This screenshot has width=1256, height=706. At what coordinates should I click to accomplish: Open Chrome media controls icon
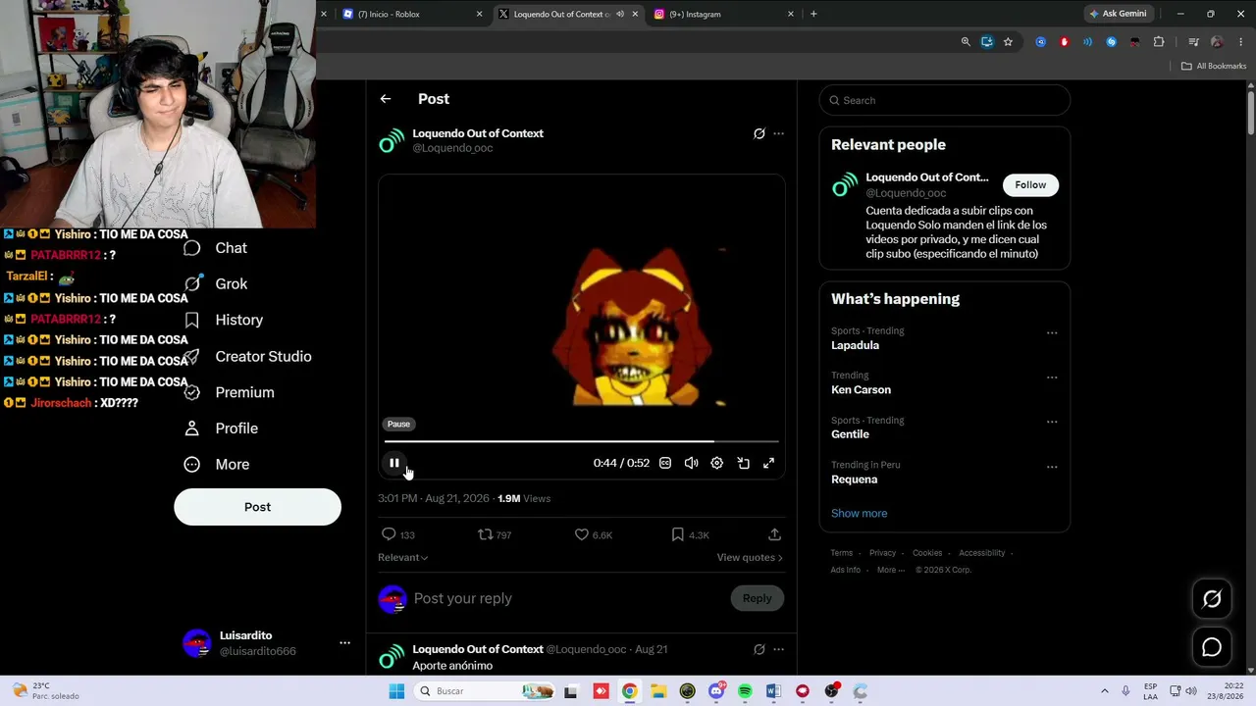coord(1193,42)
